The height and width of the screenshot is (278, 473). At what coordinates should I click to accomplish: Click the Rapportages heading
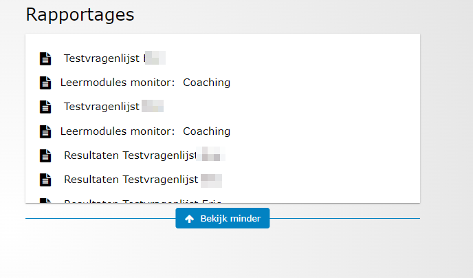[80, 14]
